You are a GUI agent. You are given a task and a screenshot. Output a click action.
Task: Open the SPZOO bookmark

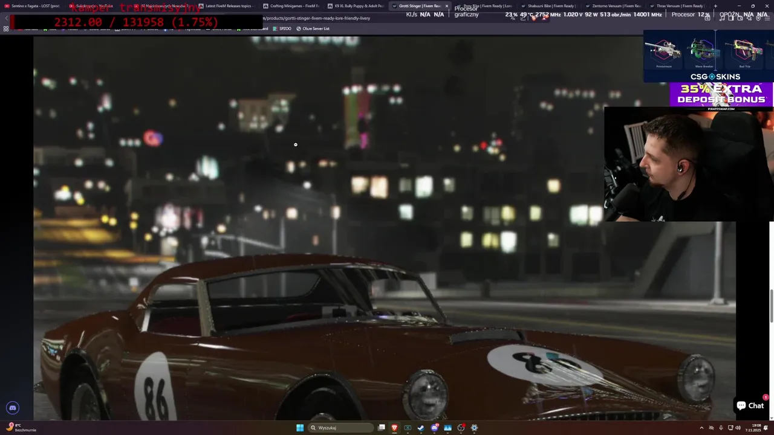(282, 28)
